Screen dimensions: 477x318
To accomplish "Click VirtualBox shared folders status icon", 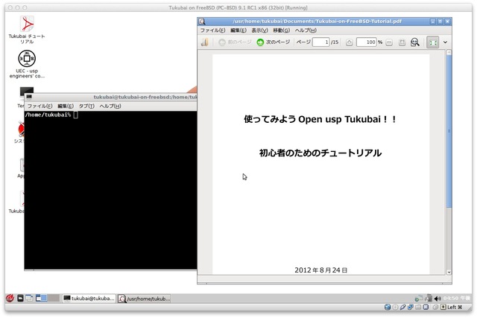I will coord(418,307).
